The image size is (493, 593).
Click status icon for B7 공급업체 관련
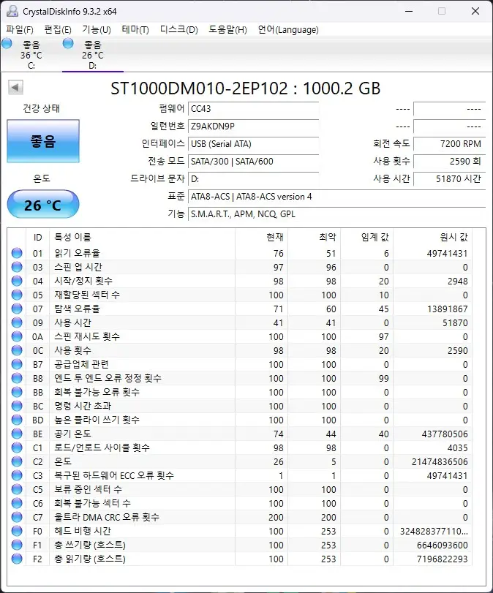pos(17,364)
